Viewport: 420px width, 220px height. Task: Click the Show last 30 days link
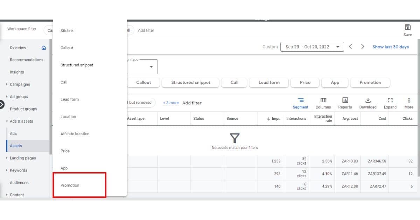[x=391, y=46]
